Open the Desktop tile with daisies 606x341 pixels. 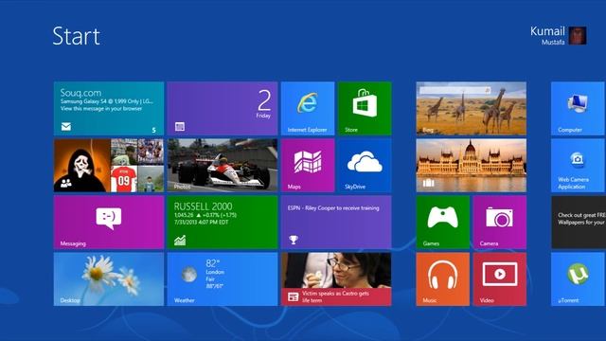click(109, 279)
